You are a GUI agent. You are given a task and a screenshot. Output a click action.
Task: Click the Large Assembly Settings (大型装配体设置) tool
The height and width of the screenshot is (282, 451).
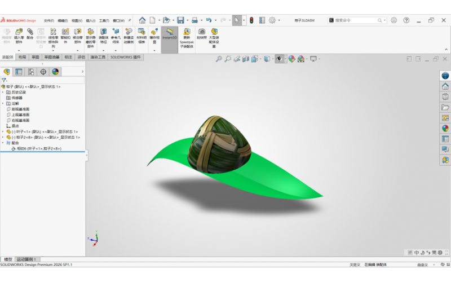214,38
